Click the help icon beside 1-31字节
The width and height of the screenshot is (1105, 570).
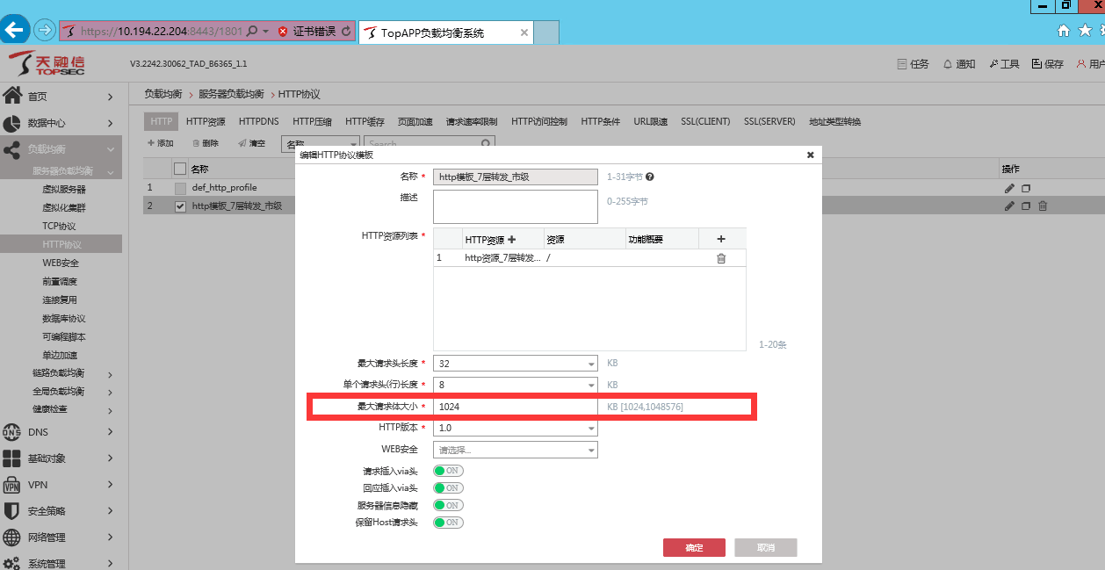pos(650,177)
